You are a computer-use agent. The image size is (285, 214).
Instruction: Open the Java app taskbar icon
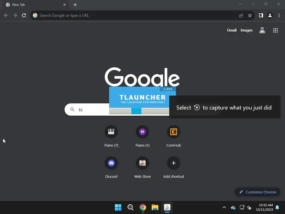(x=167, y=207)
